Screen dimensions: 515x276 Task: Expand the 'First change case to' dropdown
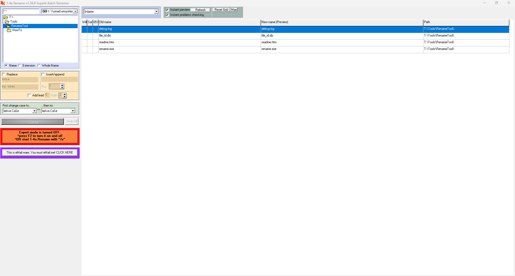tap(34, 111)
